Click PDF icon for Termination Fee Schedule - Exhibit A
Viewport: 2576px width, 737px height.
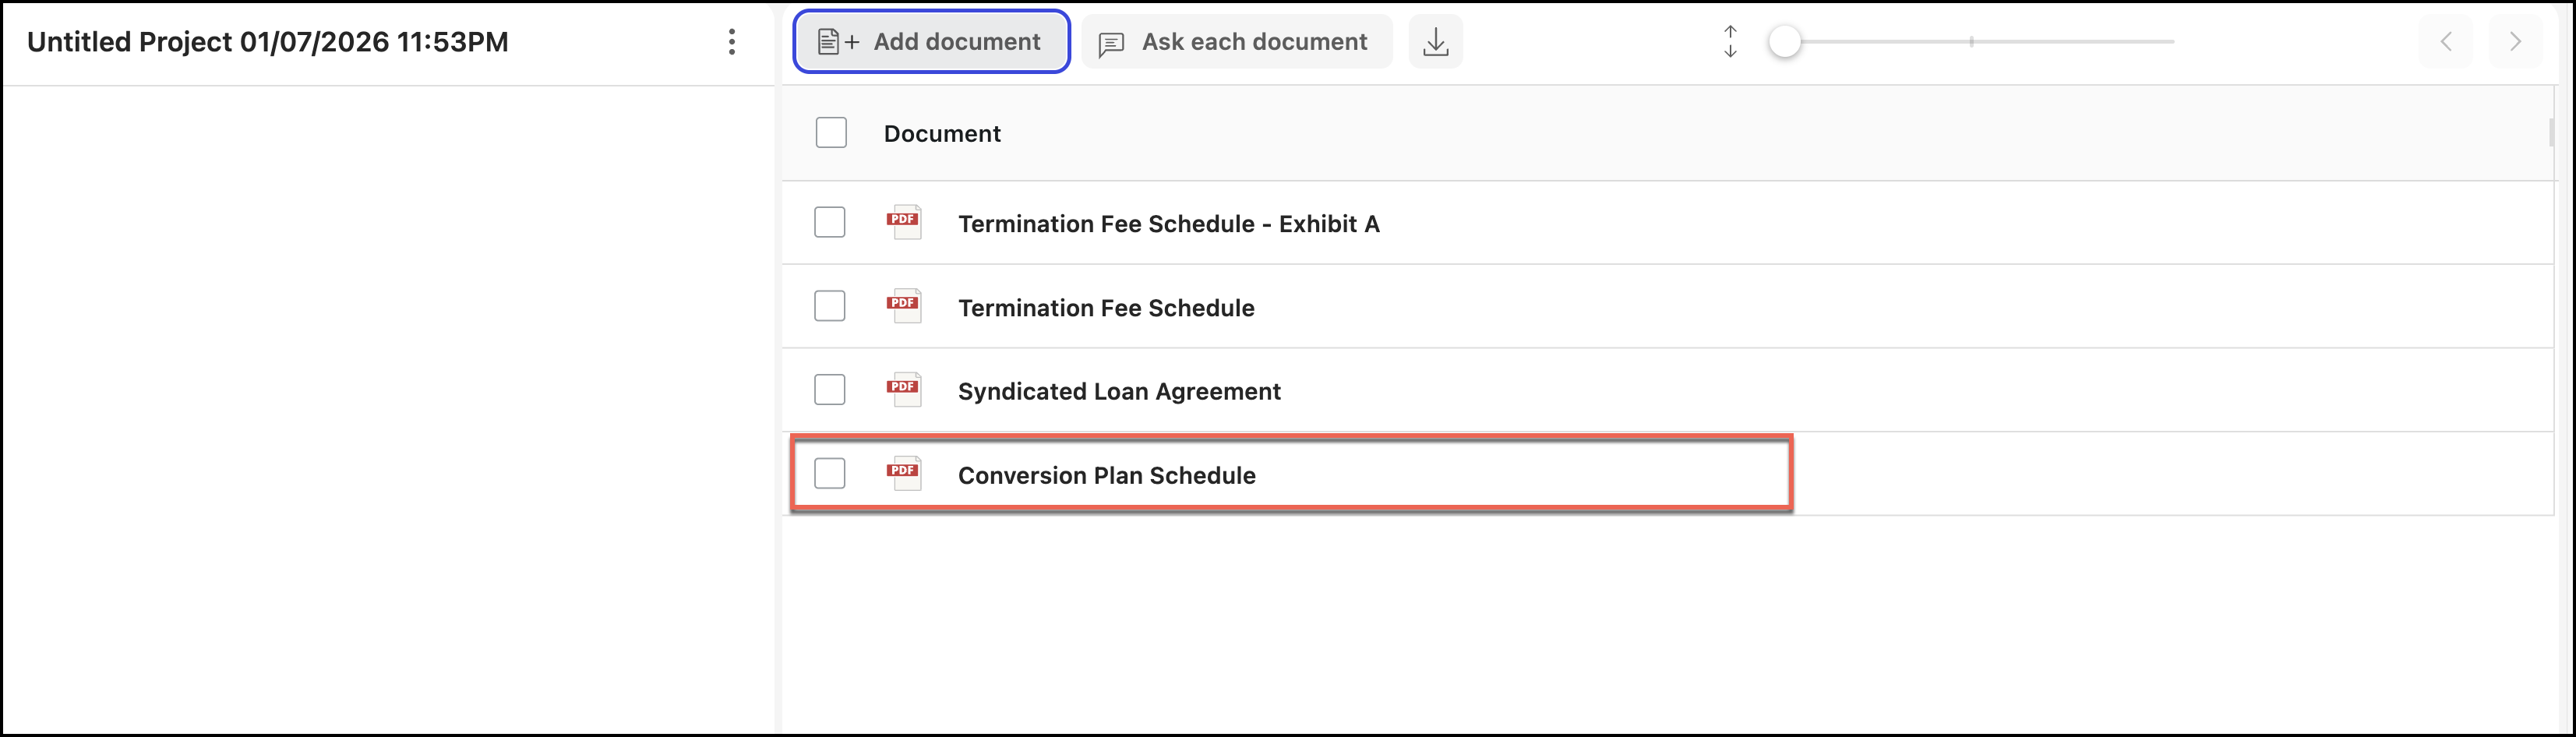pyautogui.click(x=903, y=222)
